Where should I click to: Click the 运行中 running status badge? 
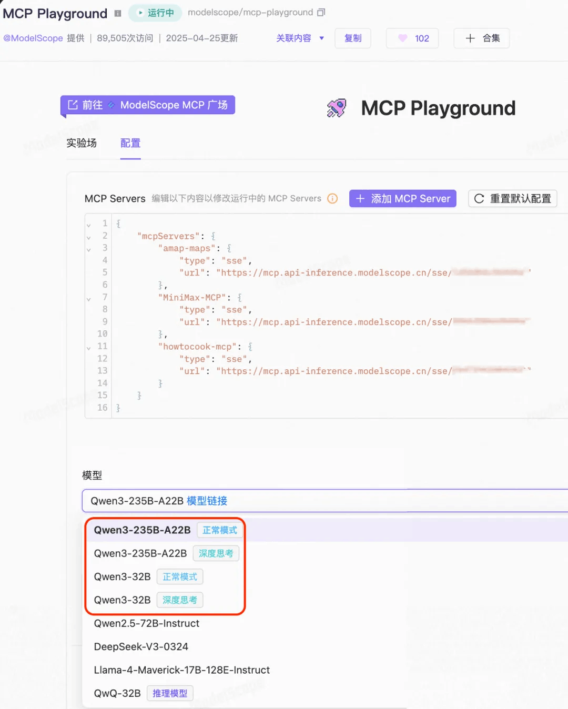[x=155, y=13]
